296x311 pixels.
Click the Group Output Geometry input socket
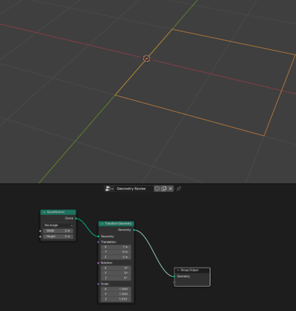coord(174,276)
